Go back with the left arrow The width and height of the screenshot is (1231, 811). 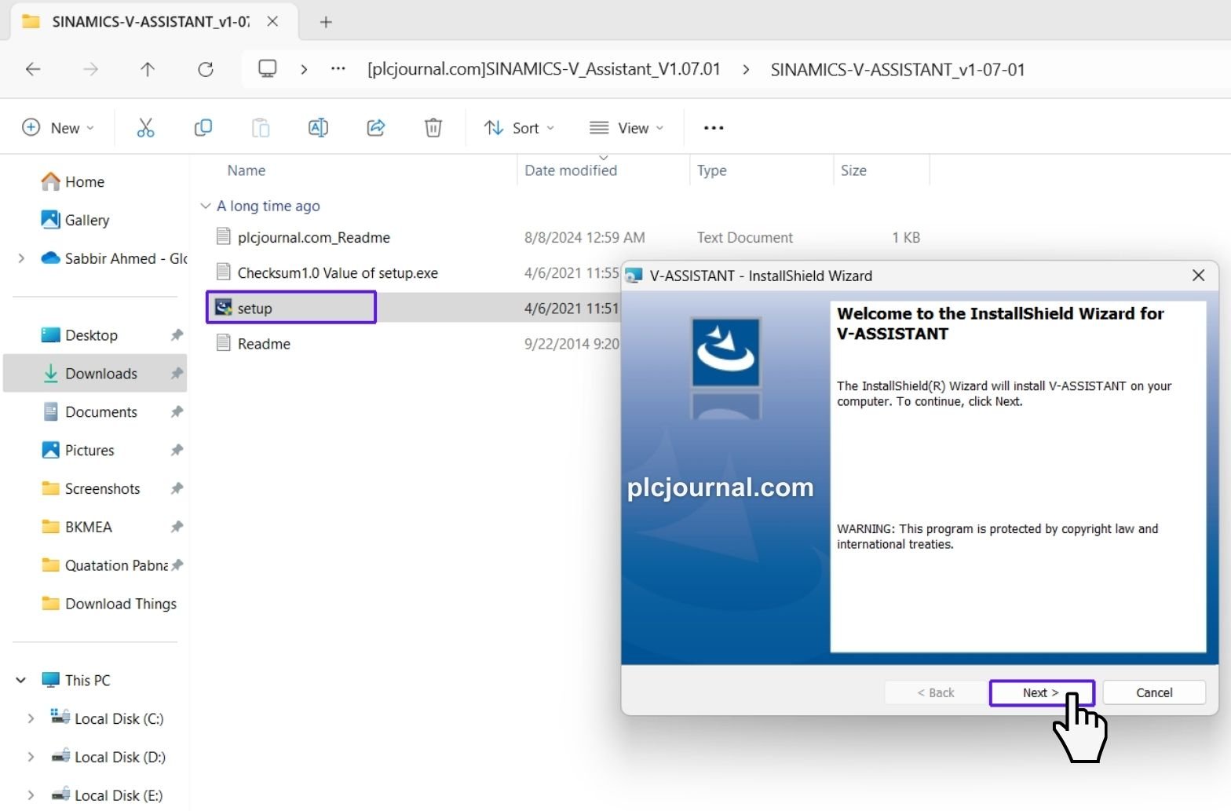pos(33,69)
